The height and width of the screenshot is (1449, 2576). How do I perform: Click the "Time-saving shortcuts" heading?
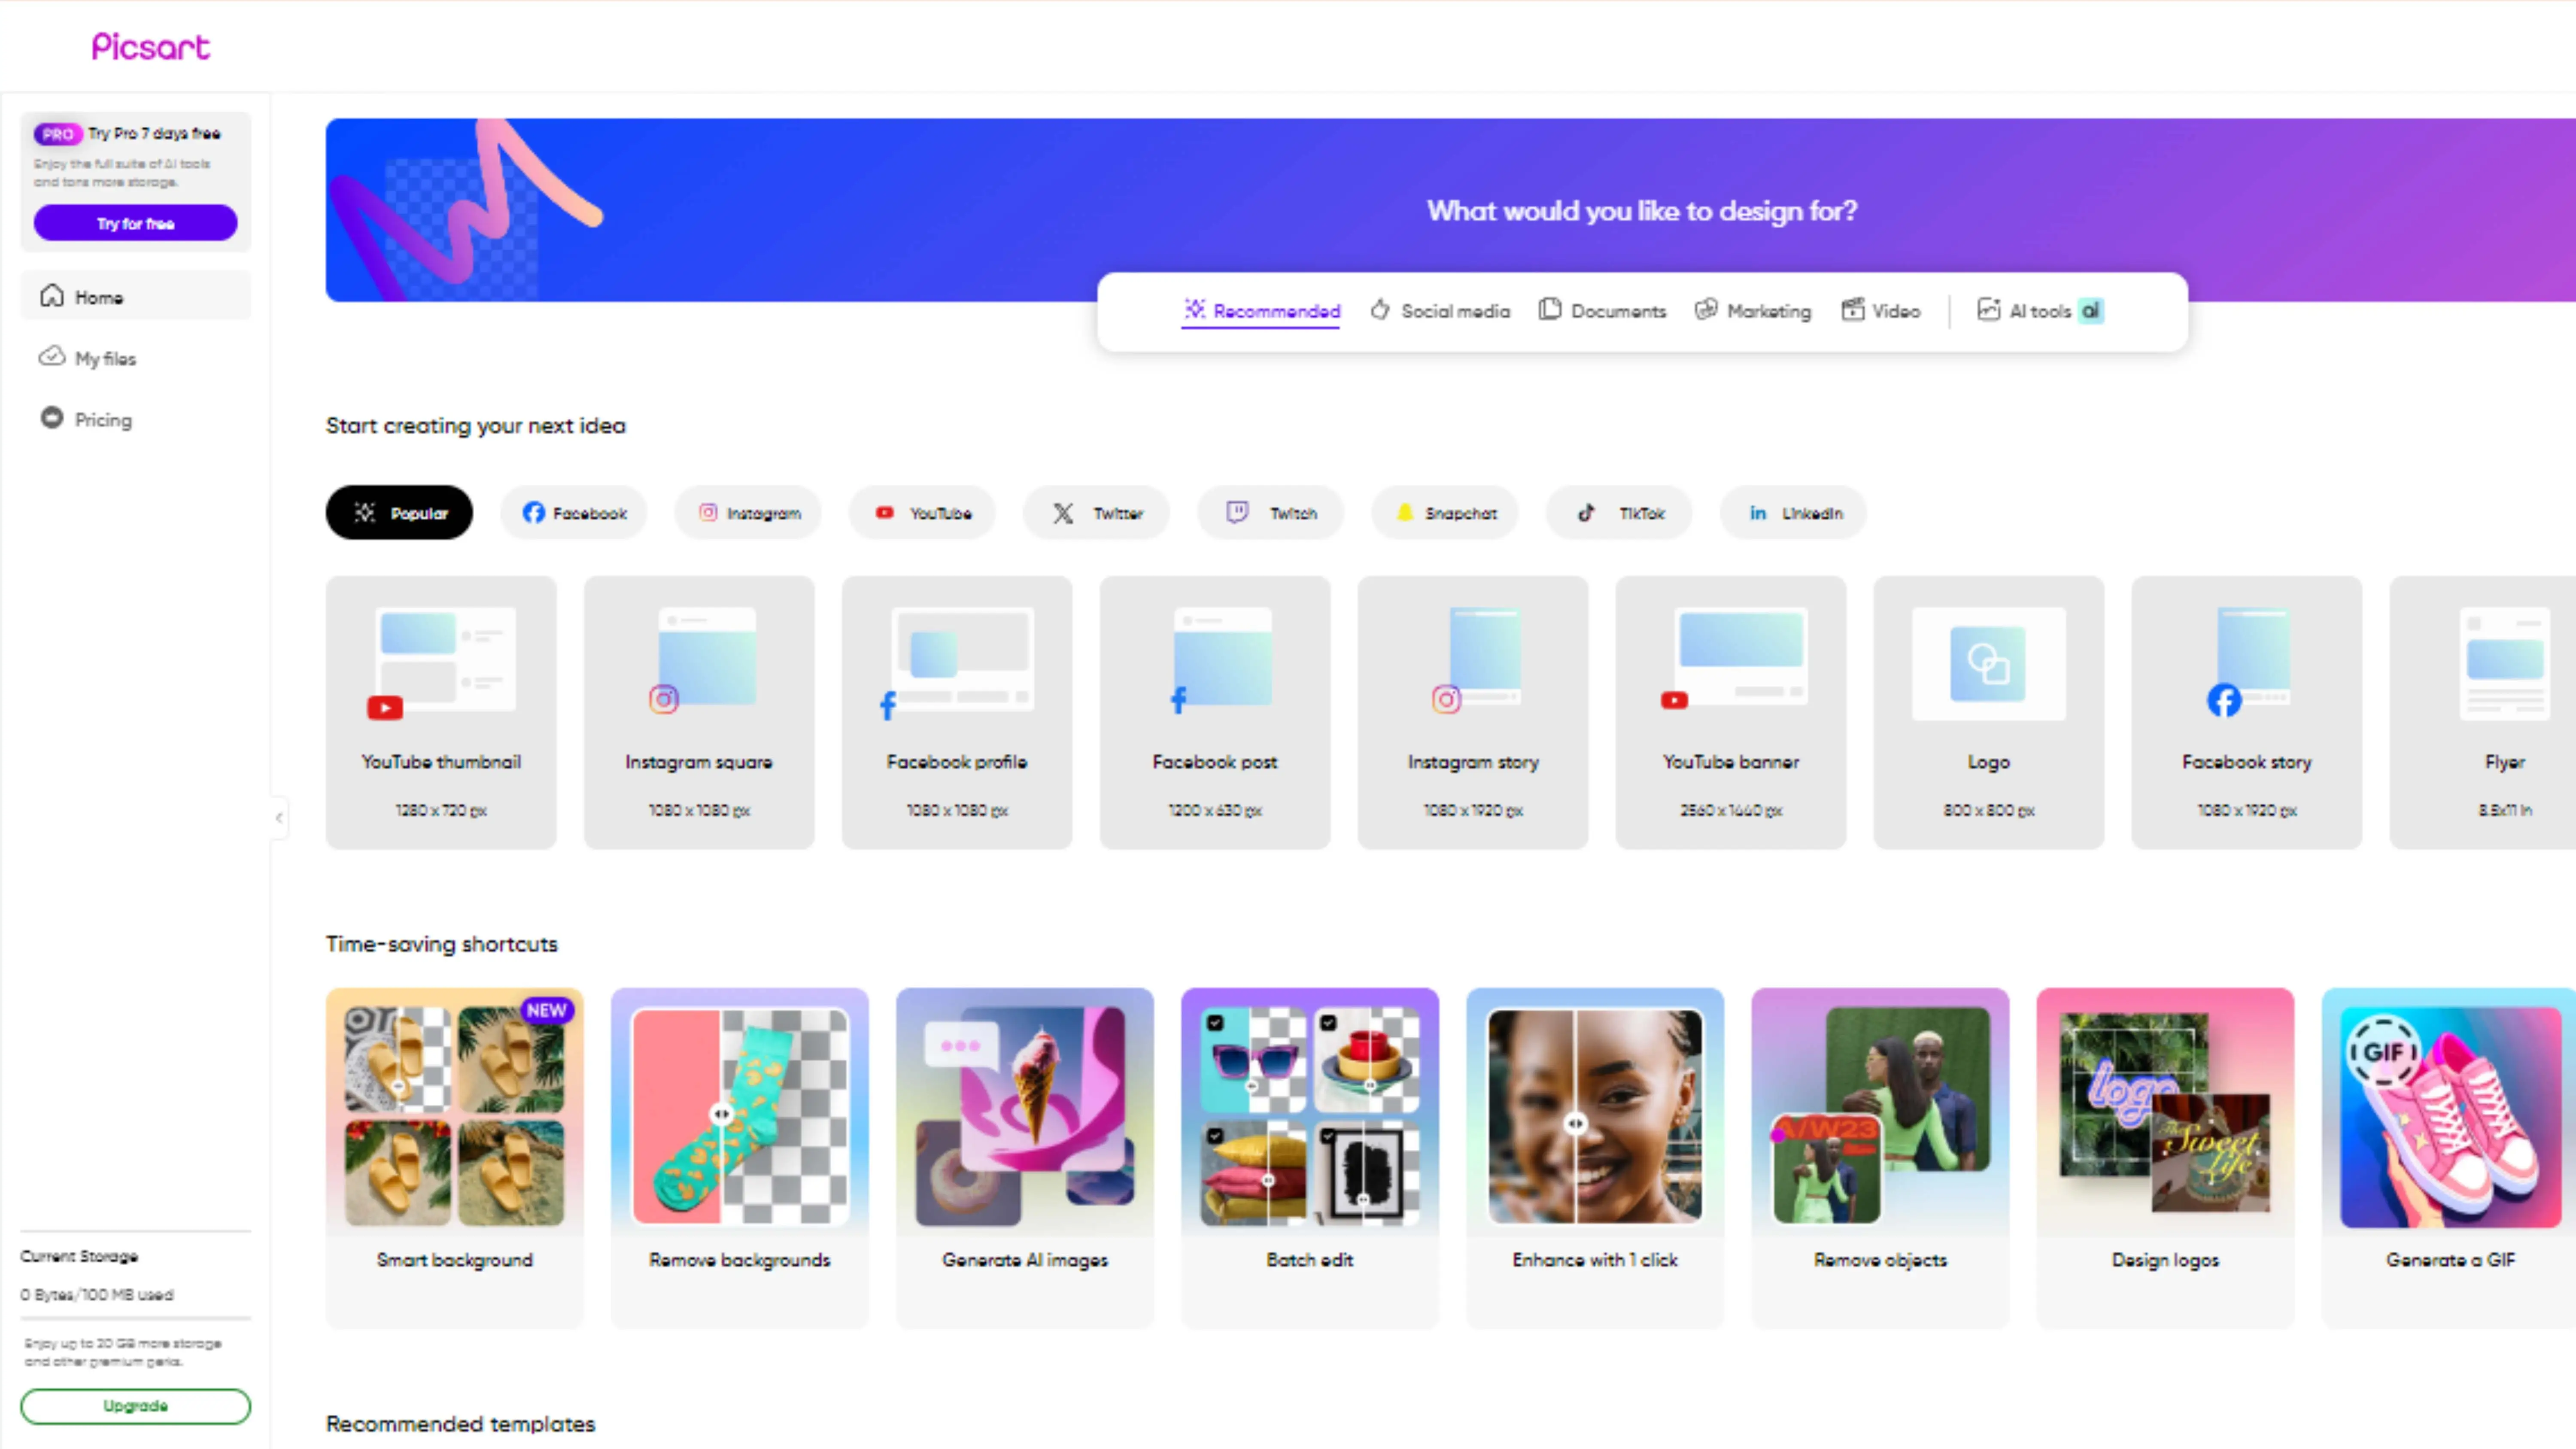click(x=442, y=944)
